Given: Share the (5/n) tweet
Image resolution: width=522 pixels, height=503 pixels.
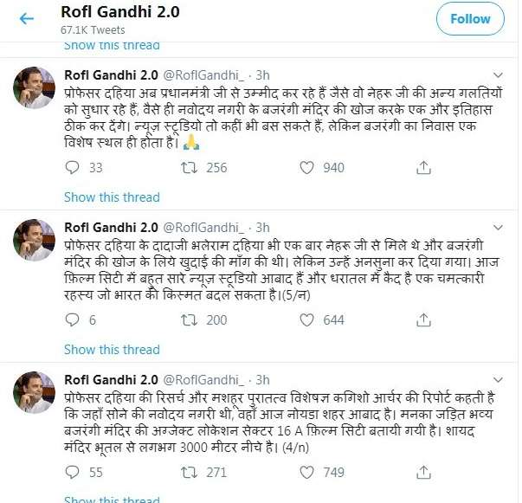Looking at the screenshot, I should (x=423, y=320).
